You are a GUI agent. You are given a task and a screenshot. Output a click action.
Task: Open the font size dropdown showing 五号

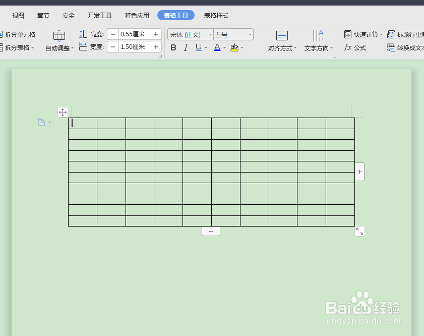click(233, 34)
